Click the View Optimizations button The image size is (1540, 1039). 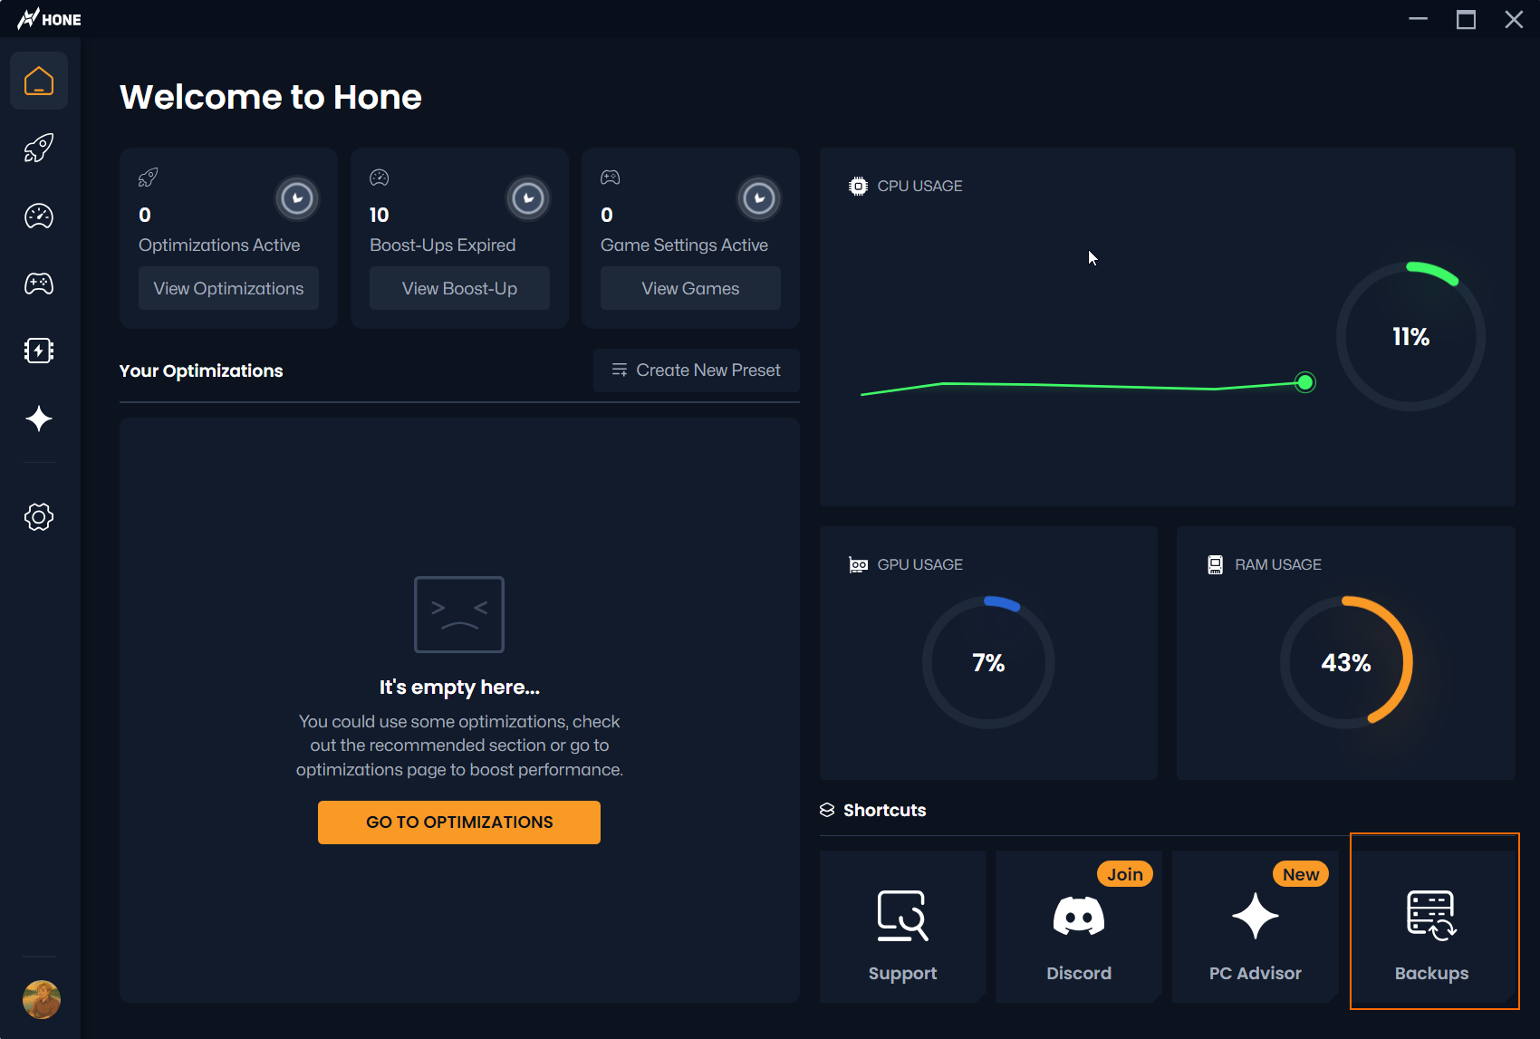228,288
